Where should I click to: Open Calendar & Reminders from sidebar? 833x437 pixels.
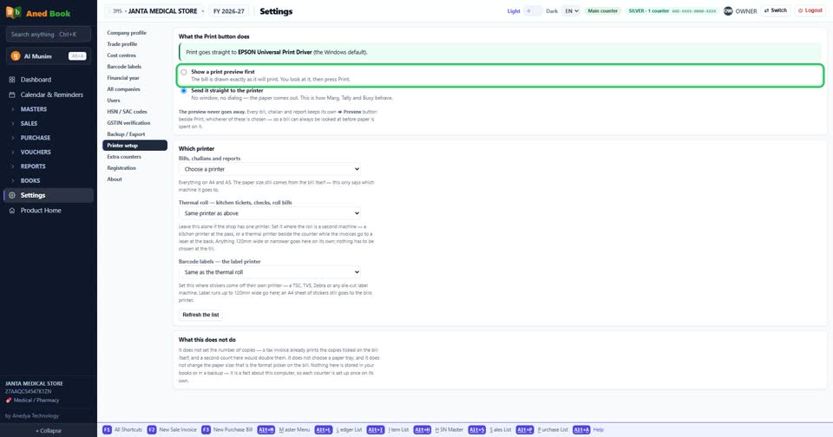pos(48,95)
